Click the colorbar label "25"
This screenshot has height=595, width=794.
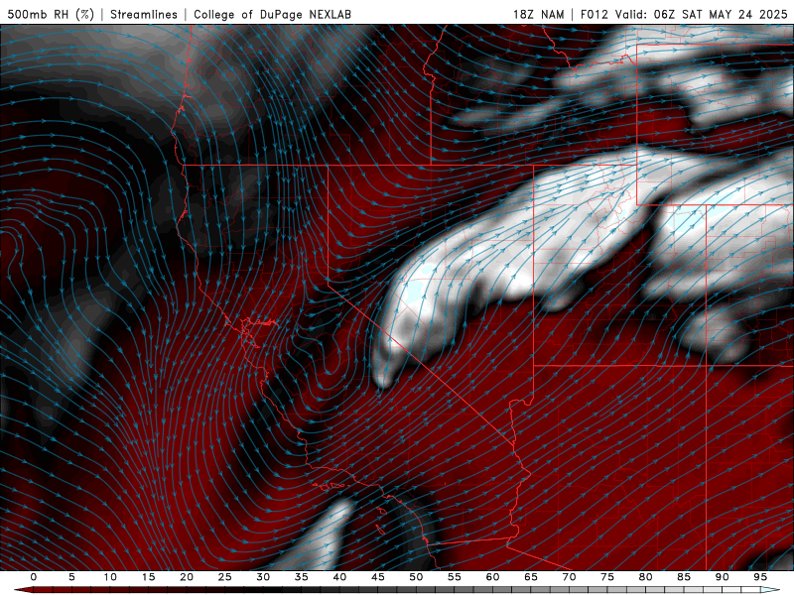tap(225, 577)
